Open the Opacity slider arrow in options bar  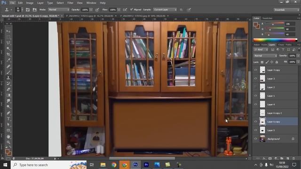click(91, 10)
